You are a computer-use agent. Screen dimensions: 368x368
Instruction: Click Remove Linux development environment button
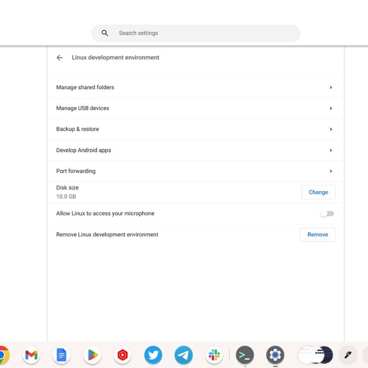point(317,235)
